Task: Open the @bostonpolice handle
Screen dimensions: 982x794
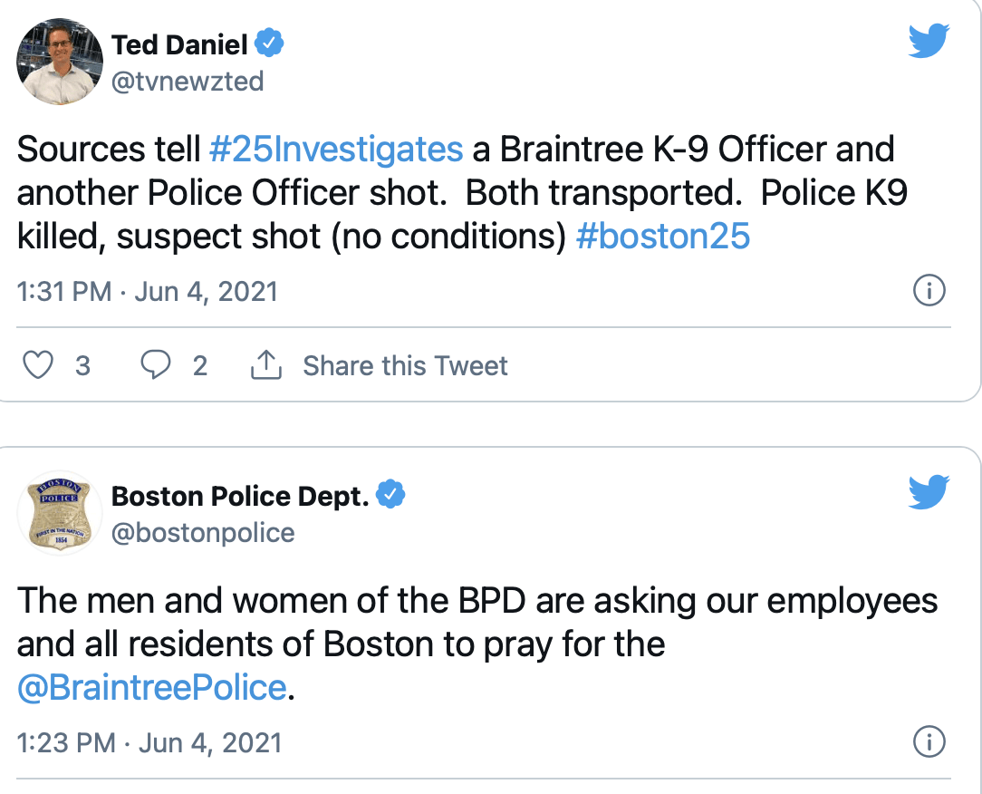Action: [203, 533]
